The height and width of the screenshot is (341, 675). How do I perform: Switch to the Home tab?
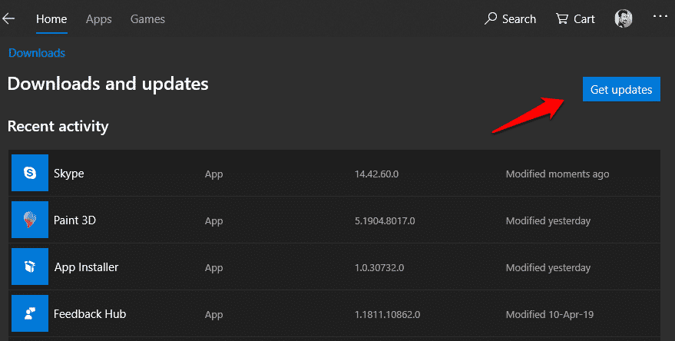coord(51,18)
